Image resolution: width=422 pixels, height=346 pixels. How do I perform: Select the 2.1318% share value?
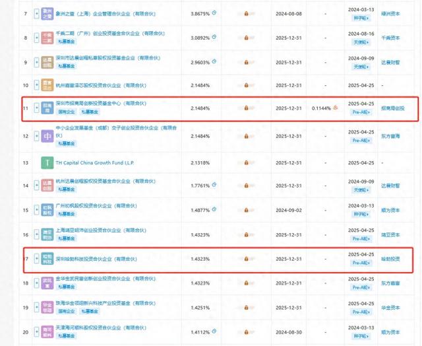pyautogui.click(x=200, y=162)
